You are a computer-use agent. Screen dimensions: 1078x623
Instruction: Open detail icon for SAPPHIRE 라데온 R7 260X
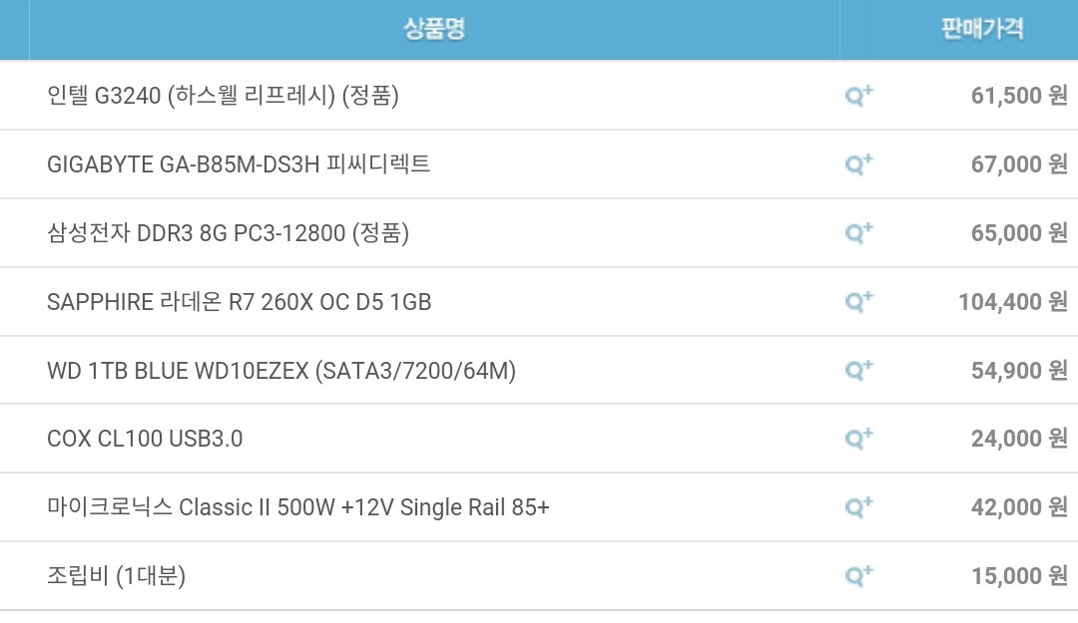[x=858, y=301]
